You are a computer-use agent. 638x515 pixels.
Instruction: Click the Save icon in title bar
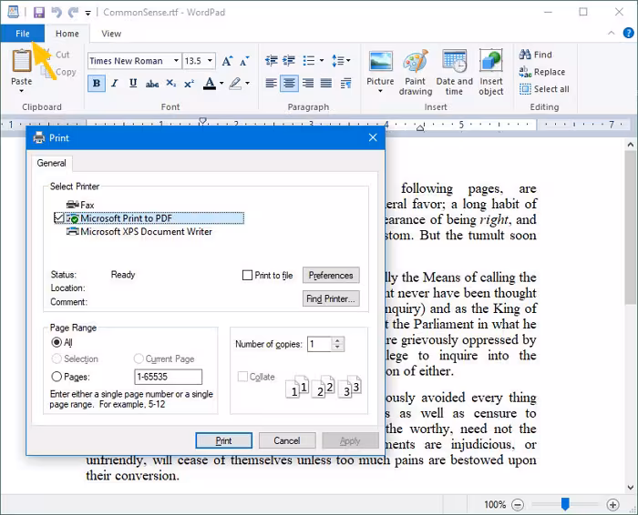click(38, 12)
